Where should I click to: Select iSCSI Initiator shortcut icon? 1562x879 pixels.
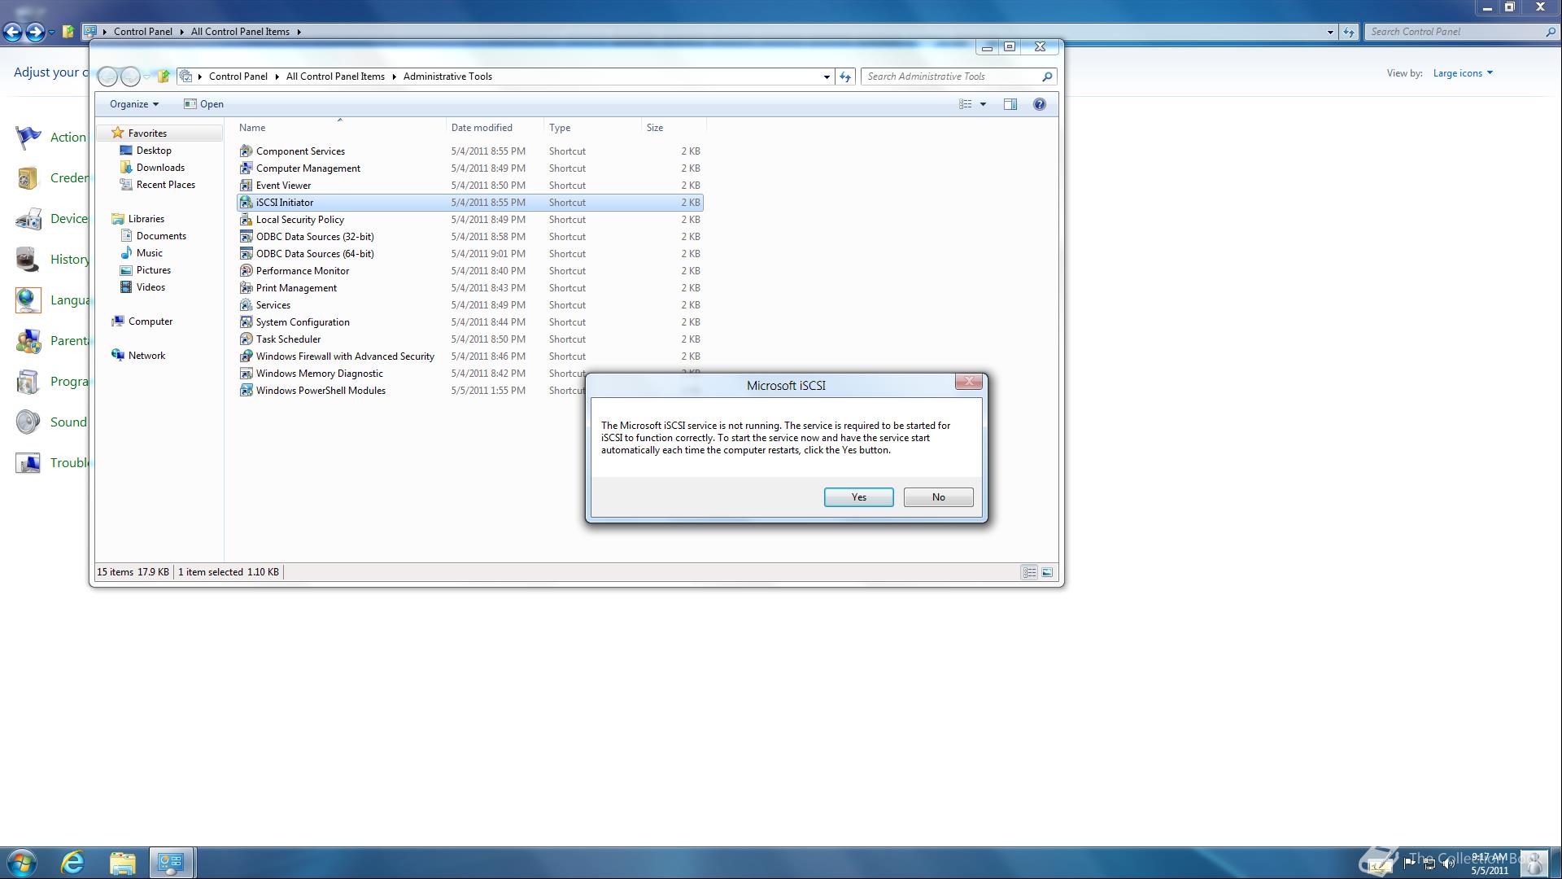[246, 203]
